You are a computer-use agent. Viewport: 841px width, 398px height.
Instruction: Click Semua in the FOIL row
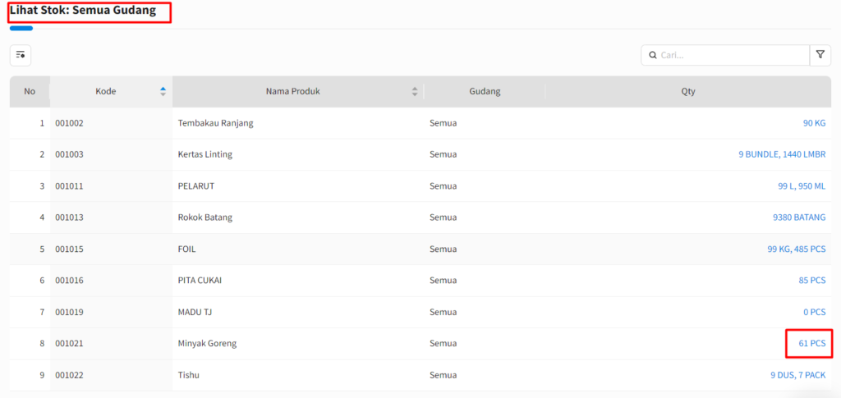click(x=443, y=249)
